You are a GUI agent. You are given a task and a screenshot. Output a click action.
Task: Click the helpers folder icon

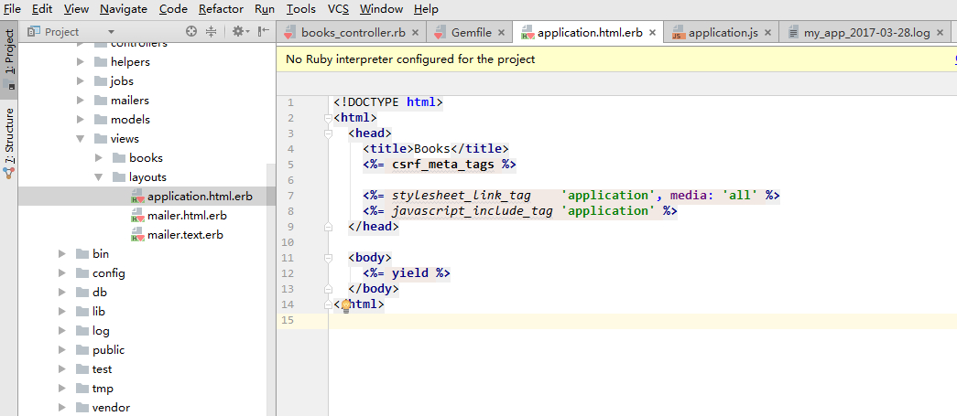(x=101, y=62)
